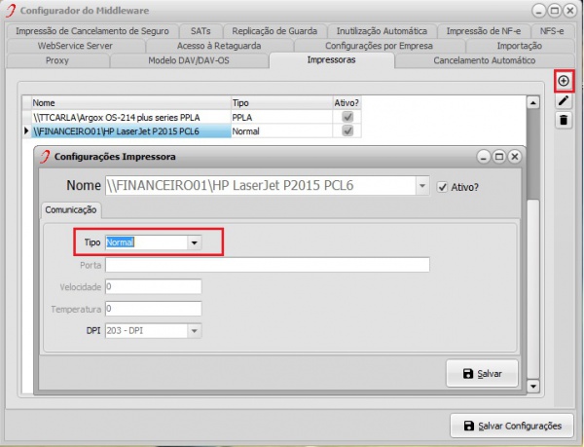The width and height of the screenshot is (584, 447).
Task: Click the delete printer trash icon
Action: click(x=563, y=120)
